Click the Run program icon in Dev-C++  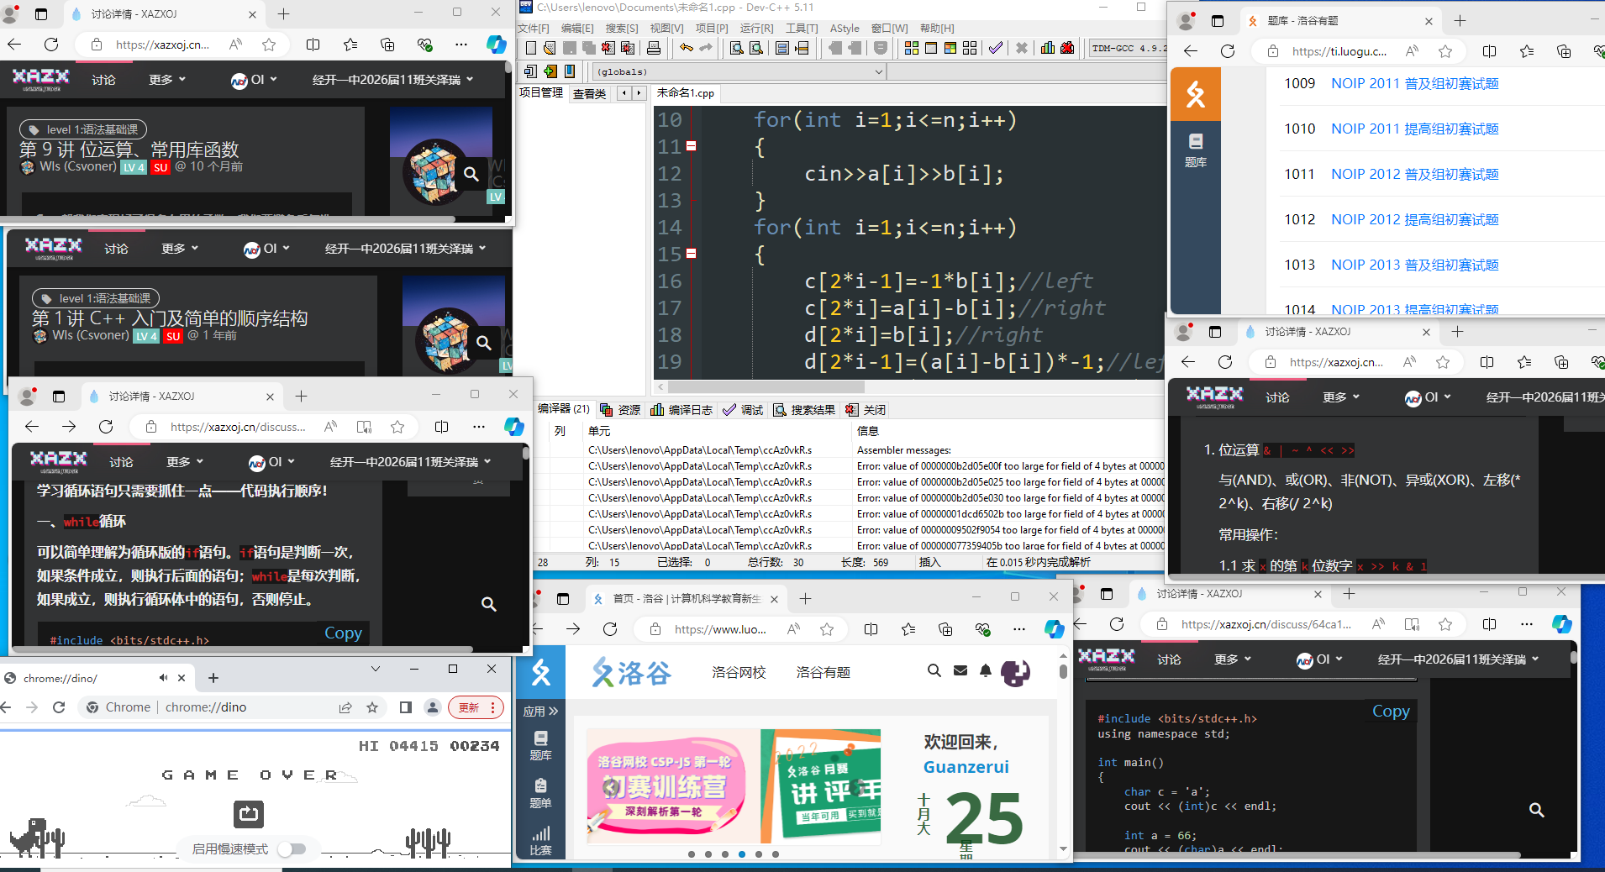(931, 48)
